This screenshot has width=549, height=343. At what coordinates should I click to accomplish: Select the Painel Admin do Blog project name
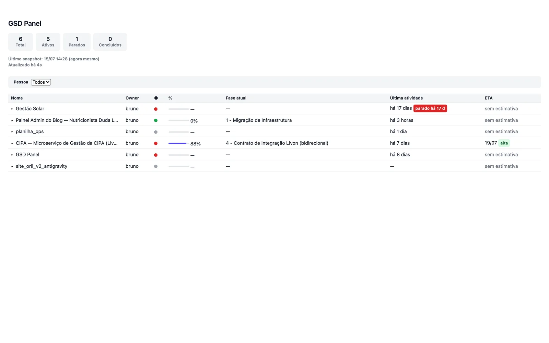(x=67, y=120)
